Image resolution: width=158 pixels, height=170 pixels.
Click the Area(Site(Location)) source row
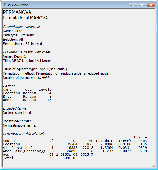coord(24,151)
